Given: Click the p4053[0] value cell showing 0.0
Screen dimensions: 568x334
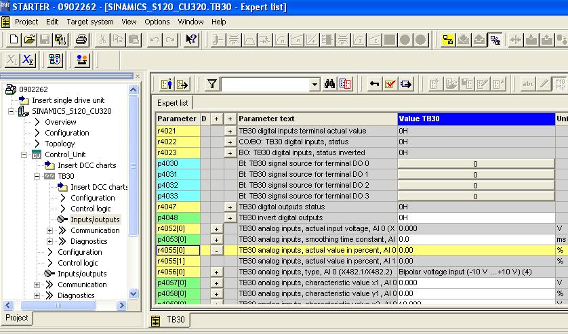Looking at the screenshot, I should (476, 239).
